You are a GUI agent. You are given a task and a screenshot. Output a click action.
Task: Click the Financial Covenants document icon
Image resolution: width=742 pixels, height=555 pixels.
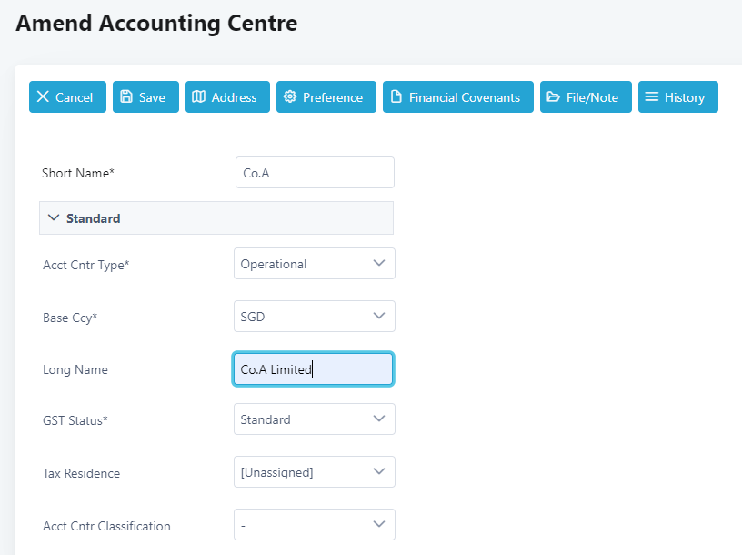[396, 97]
